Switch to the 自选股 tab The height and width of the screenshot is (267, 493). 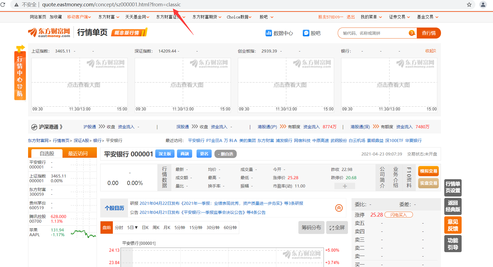click(x=47, y=154)
